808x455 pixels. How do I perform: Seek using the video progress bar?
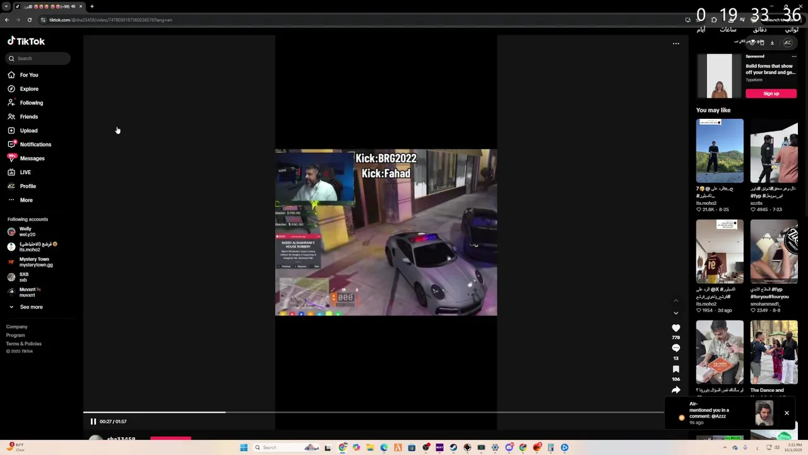[x=373, y=413]
